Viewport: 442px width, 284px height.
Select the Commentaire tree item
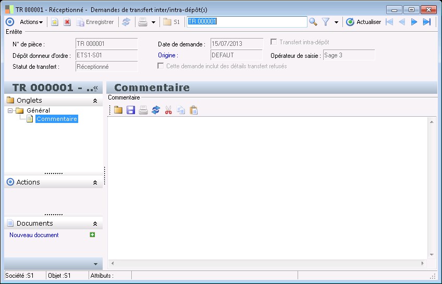point(57,119)
